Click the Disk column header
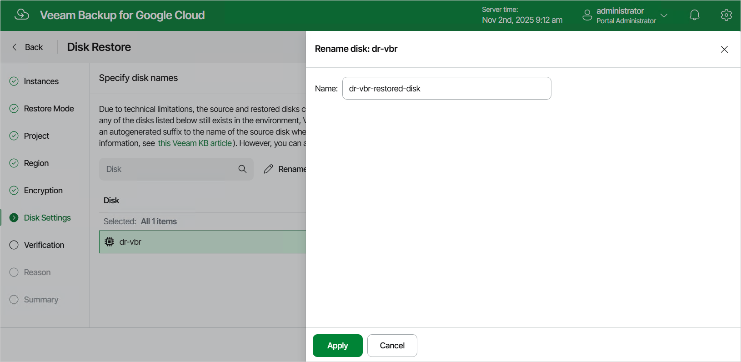Viewport: 741px width, 362px height. coord(111,201)
